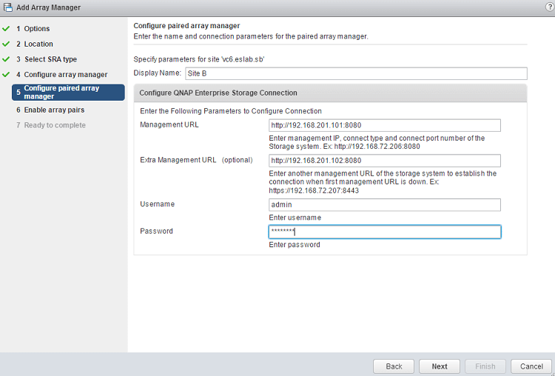The image size is (555, 376).
Task: Focus the Management URL text box
Action: pos(385,125)
